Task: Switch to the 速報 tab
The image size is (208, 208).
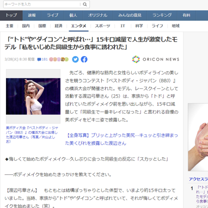Action: [32, 15]
